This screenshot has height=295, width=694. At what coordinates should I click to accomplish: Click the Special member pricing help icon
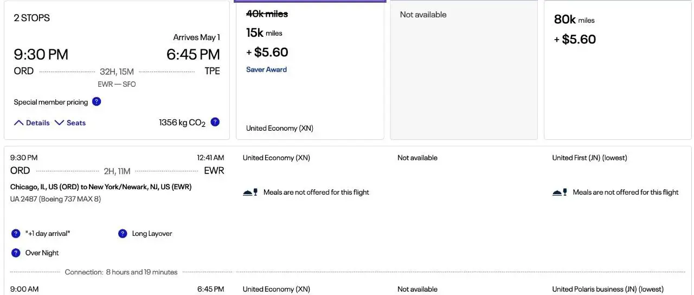coord(97,101)
